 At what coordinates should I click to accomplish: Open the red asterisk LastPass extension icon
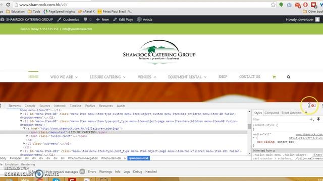pyautogui.click(x=314, y=5)
